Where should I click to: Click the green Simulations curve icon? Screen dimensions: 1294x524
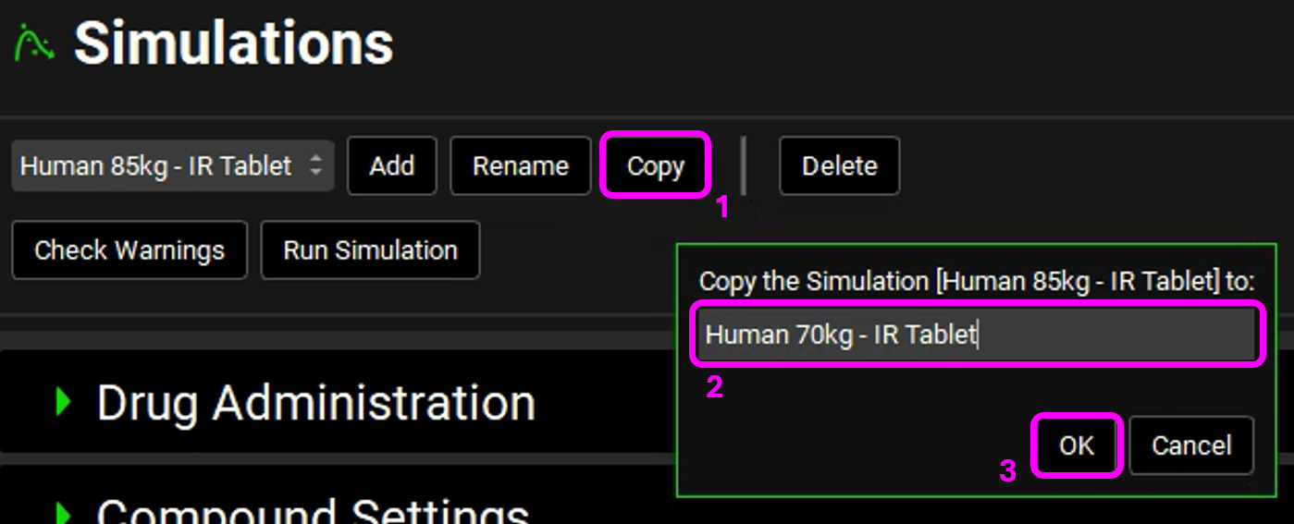[35, 43]
